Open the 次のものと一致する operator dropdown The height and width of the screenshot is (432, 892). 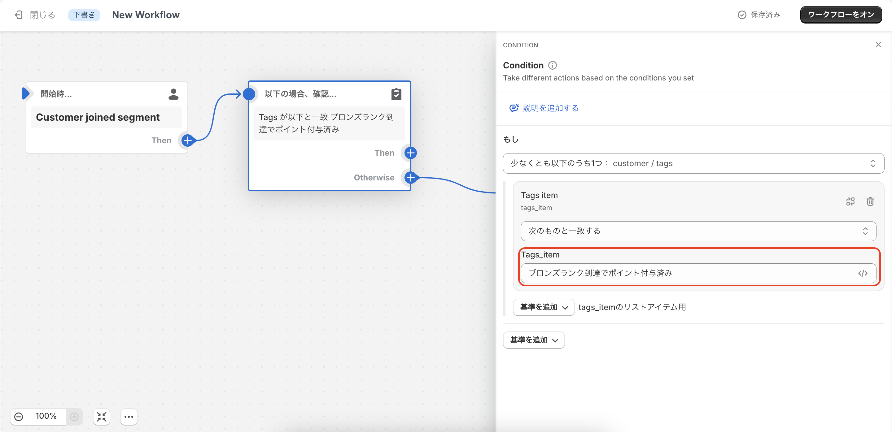click(x=698, y=231)
